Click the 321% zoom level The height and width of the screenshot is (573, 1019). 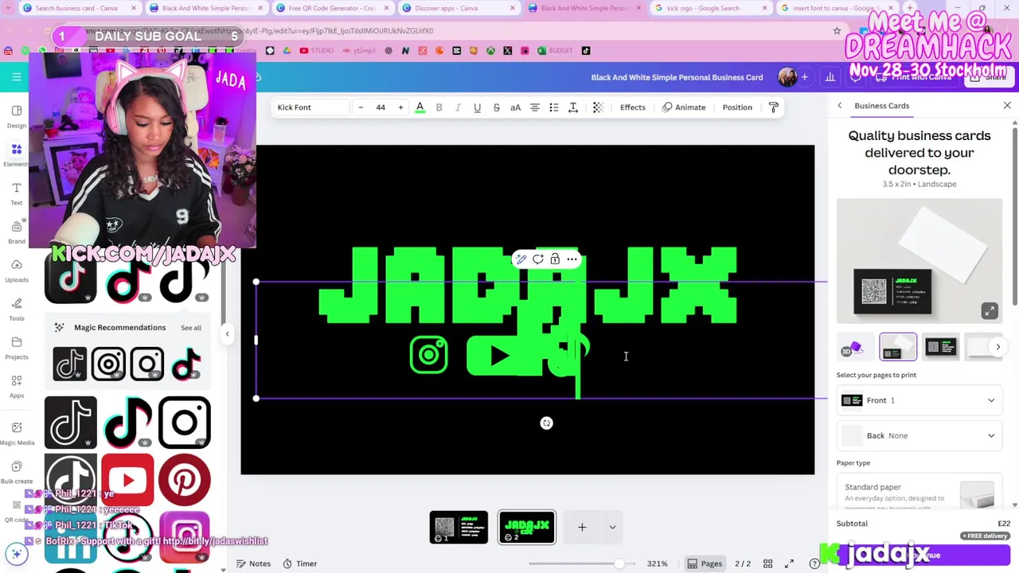click(657, 563)
